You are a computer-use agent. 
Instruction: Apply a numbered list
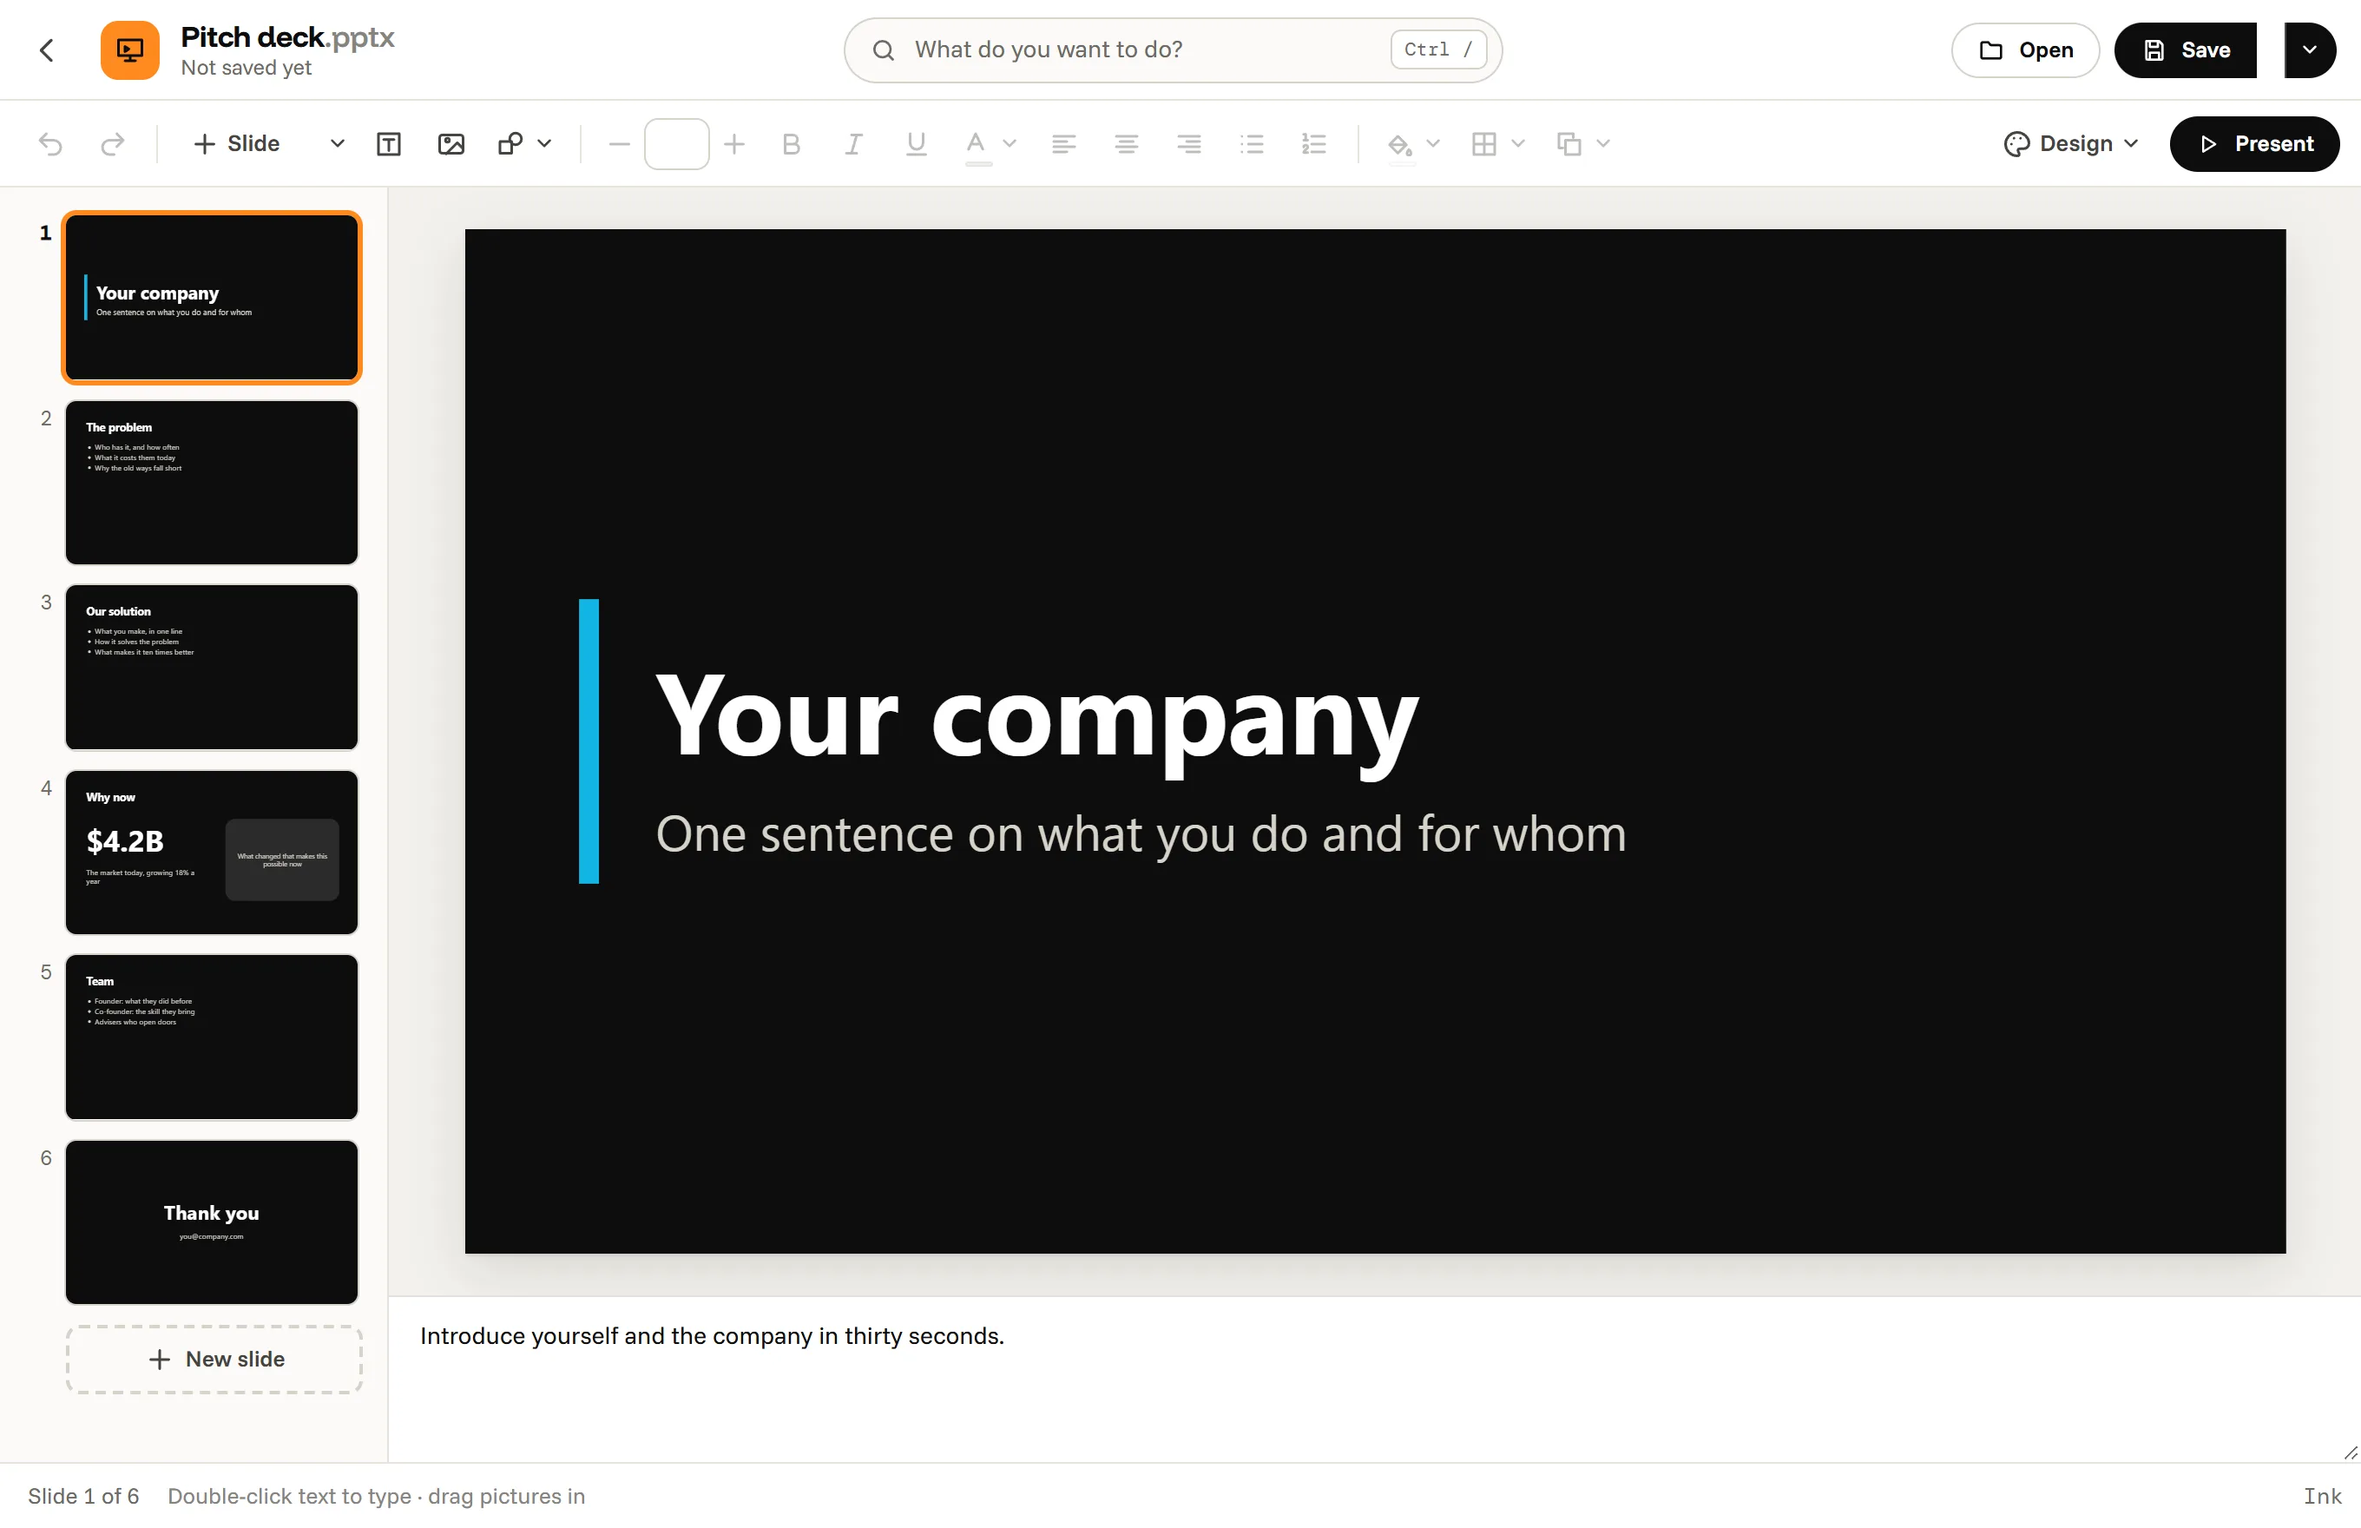[x=1314, y=144]
